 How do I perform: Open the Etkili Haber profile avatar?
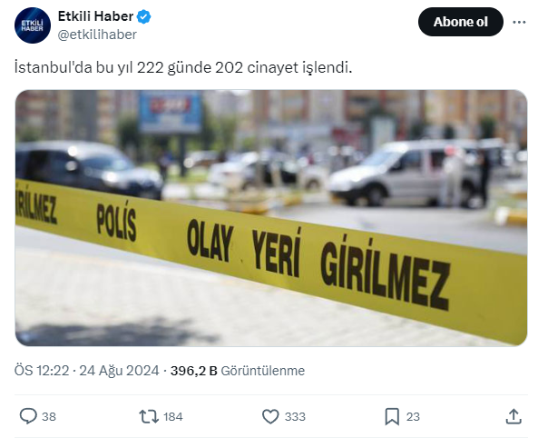click(x=33, y=25)
